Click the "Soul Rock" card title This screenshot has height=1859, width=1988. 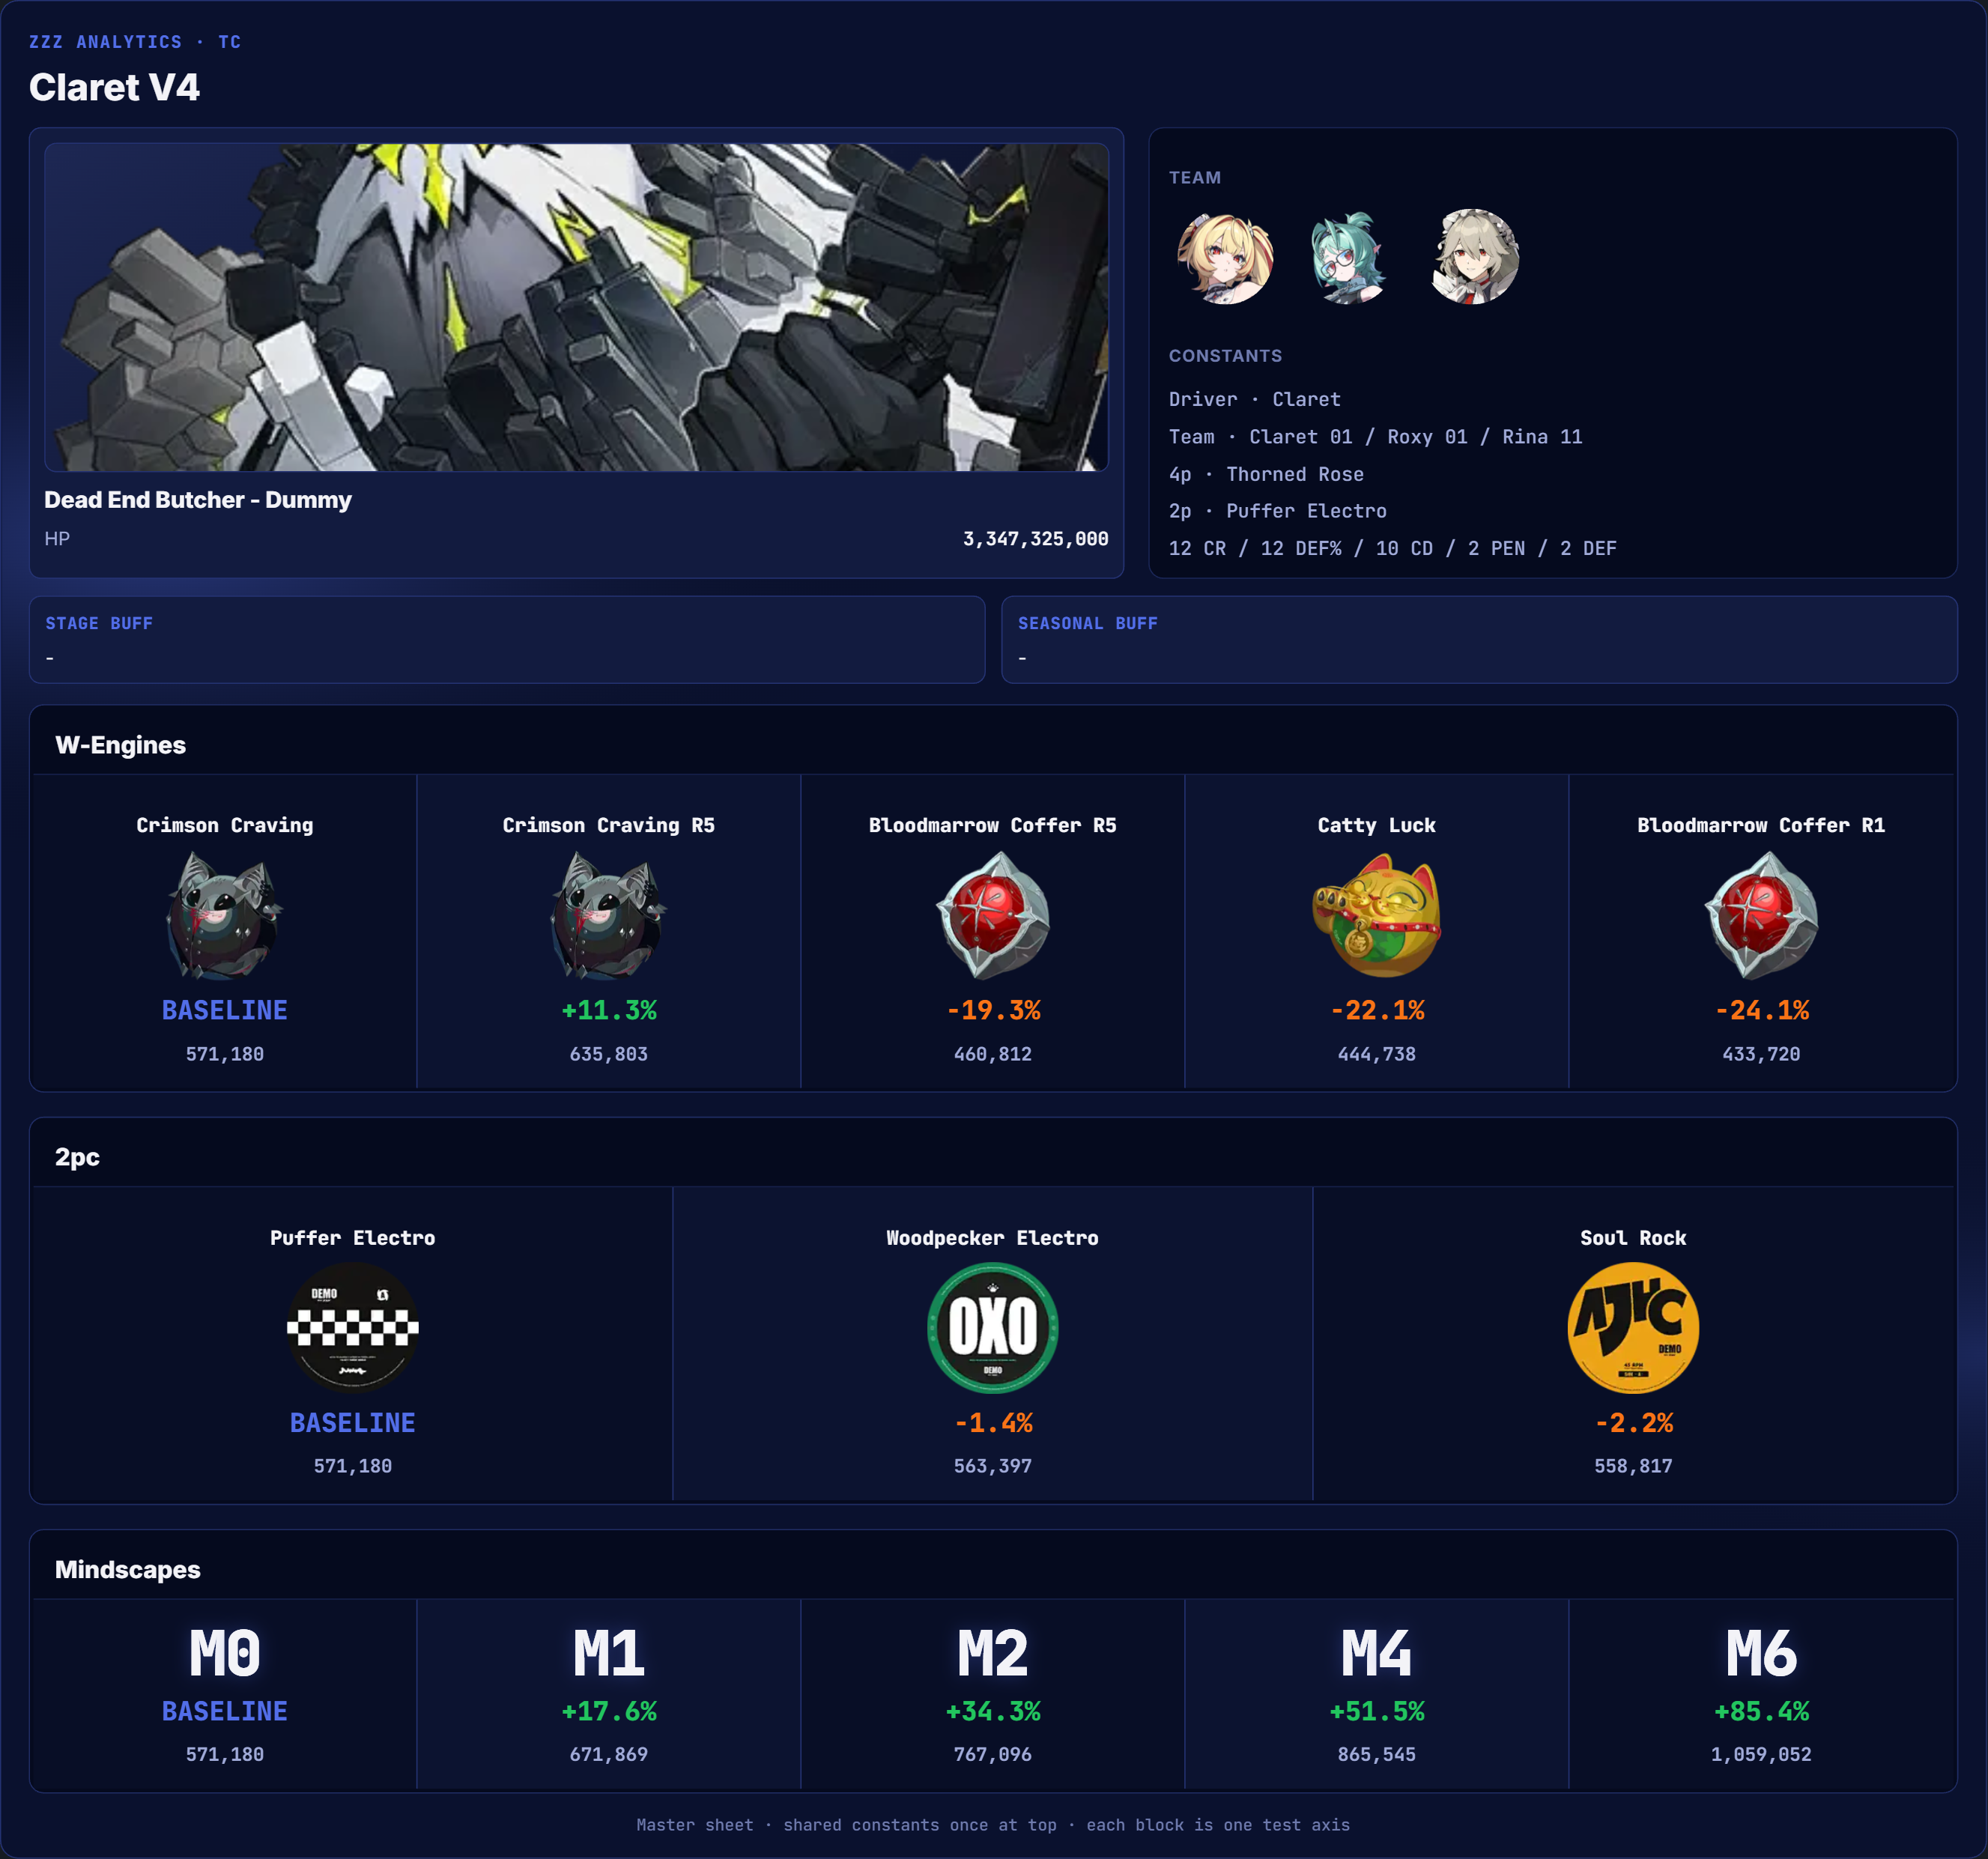click(1633, 1238)
